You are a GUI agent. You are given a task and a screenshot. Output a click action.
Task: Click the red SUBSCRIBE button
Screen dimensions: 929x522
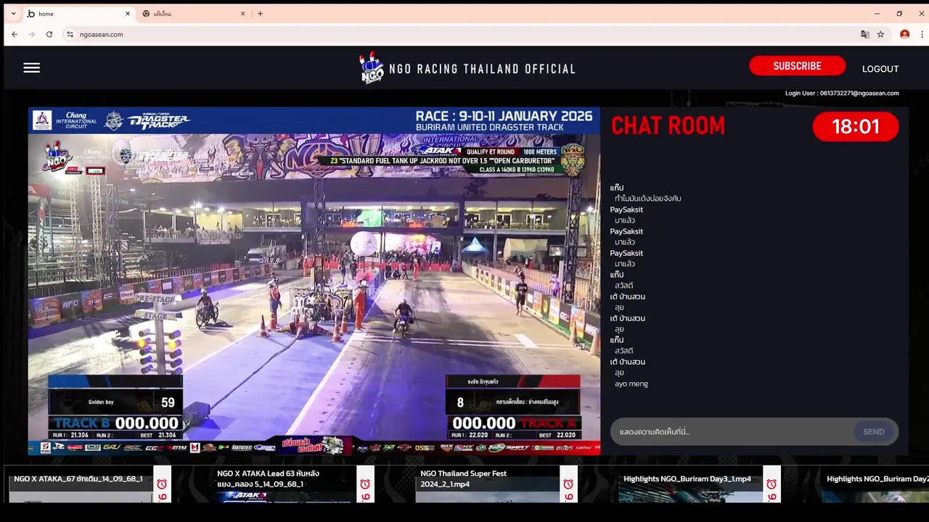797,66
